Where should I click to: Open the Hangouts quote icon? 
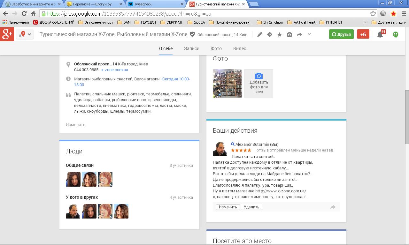coord(396,34)
